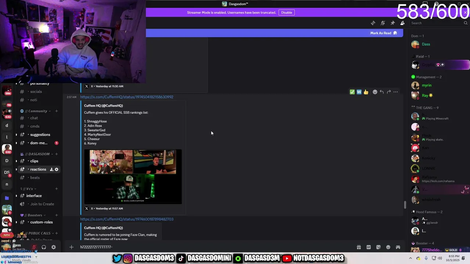Open the Activities game controller icon

coord(398,247)
